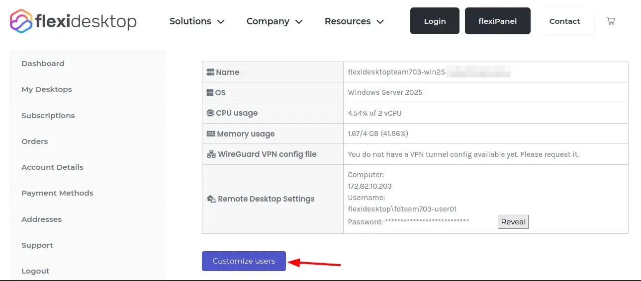Image resolution: width=641 pixels, height=281 pixels.
Task: Click the chip icon beside CPU usage
Action: [210, 113]
